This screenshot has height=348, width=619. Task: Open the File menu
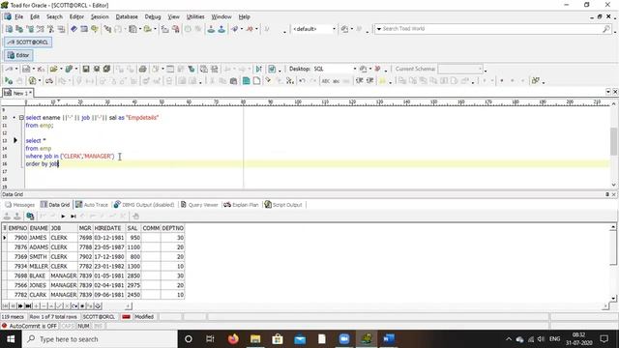18,17
